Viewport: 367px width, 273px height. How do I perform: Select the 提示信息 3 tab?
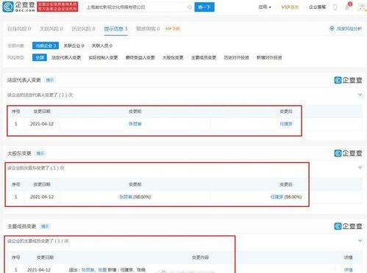[115, 29]
